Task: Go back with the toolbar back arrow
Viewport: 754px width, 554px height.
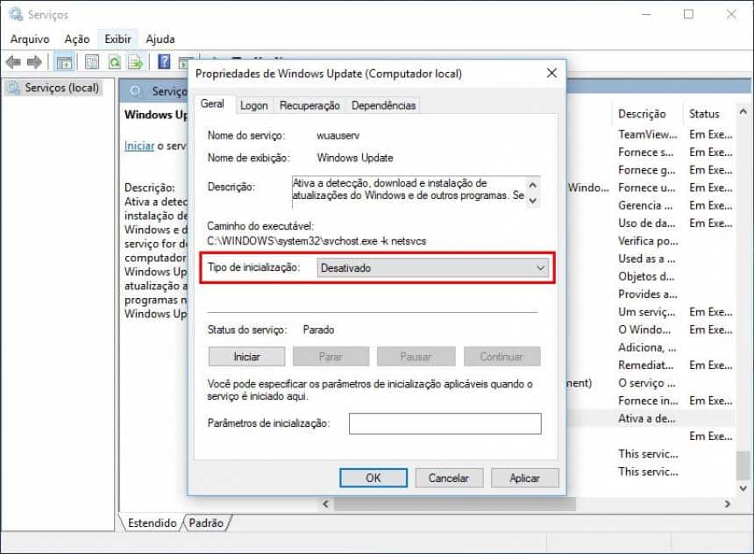Action: 13,62
